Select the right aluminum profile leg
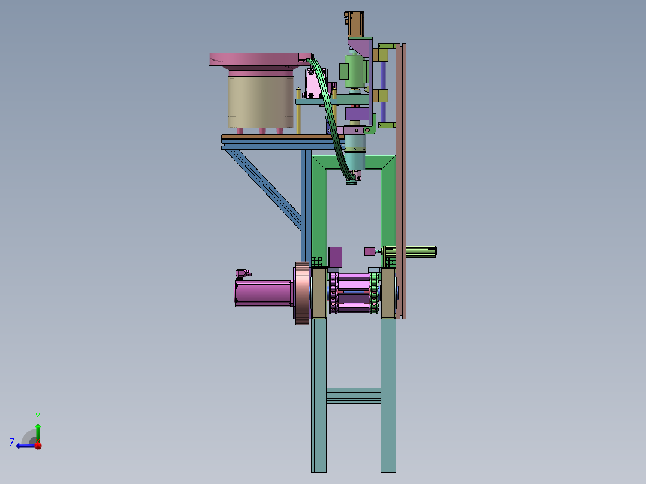 tap(388, 395)
